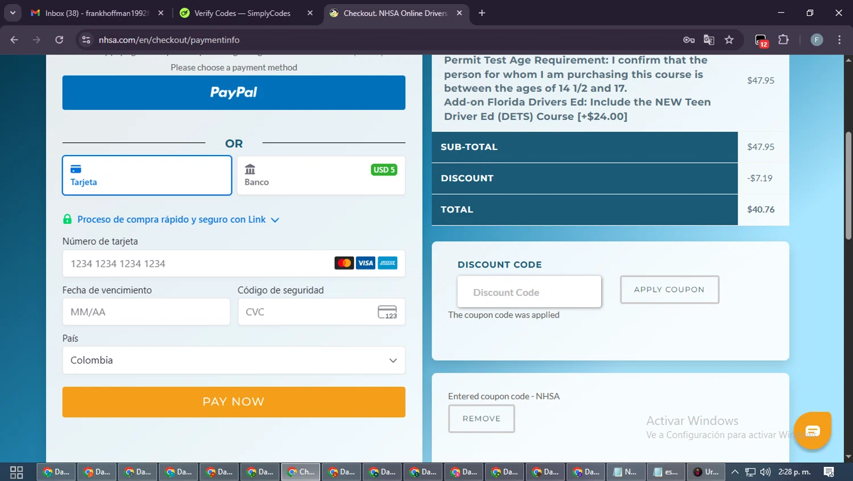Image resolution: width=853 pixels, height=481 pixels.
Task: Click the CVC card hint icon
Action: pos(387,312)
